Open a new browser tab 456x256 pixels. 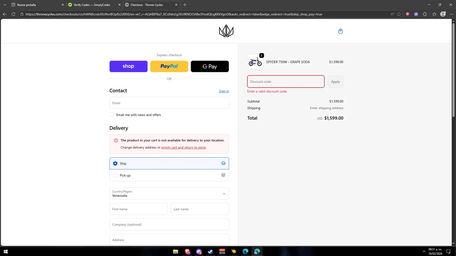185,5
